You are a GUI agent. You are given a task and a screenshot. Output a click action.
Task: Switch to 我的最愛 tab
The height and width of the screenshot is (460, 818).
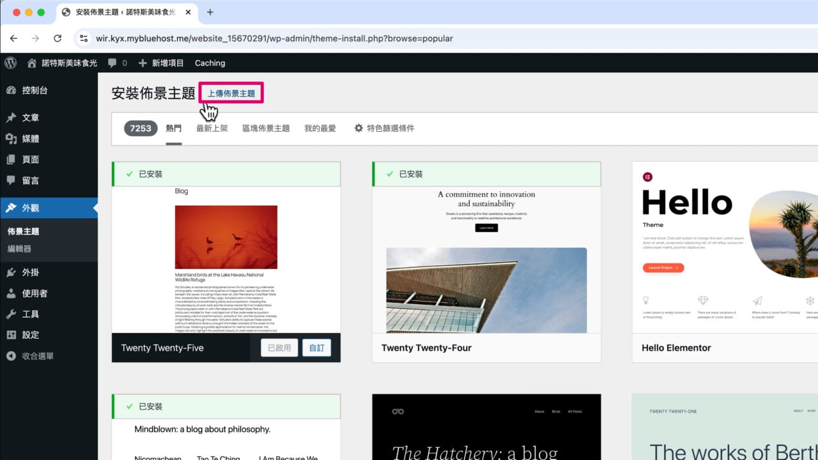click(x=320, y=128)
